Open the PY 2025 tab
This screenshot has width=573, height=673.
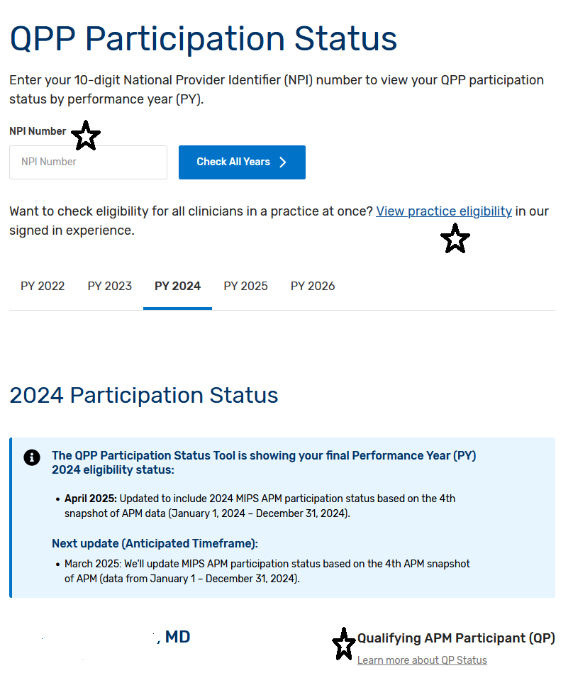(x=245, y=287)
